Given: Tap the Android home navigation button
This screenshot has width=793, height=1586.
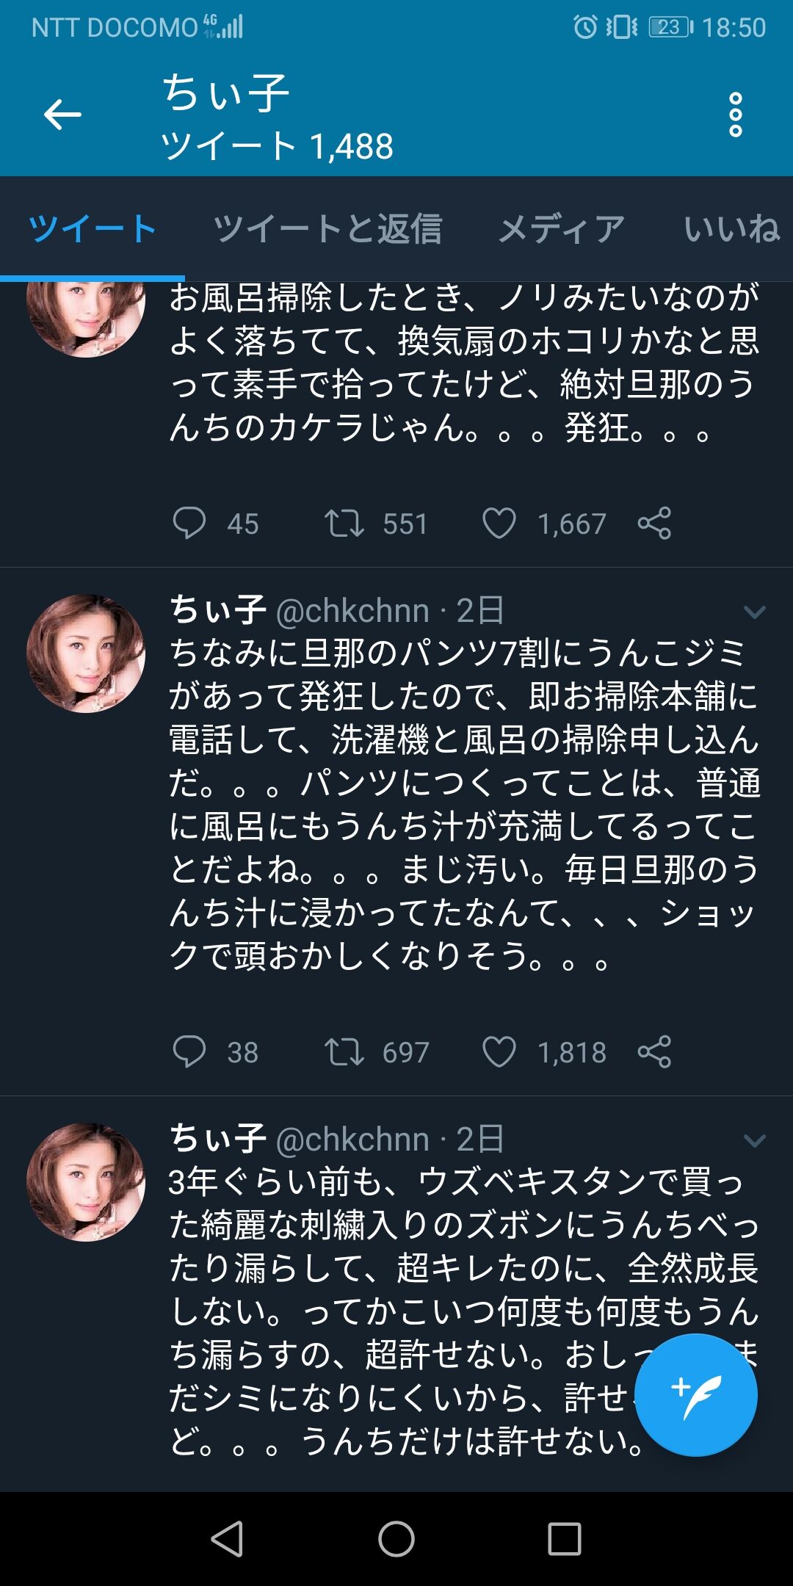Looking at the screenshot, I should click(396, 1538).
